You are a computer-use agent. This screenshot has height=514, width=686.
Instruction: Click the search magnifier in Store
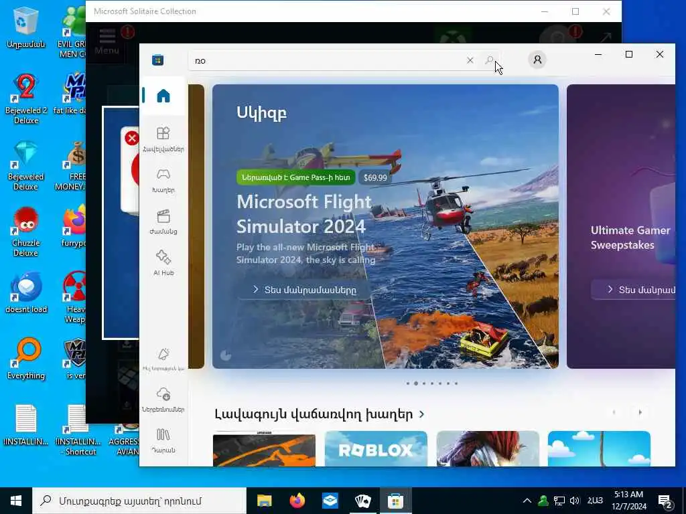(x=490, y=60)
